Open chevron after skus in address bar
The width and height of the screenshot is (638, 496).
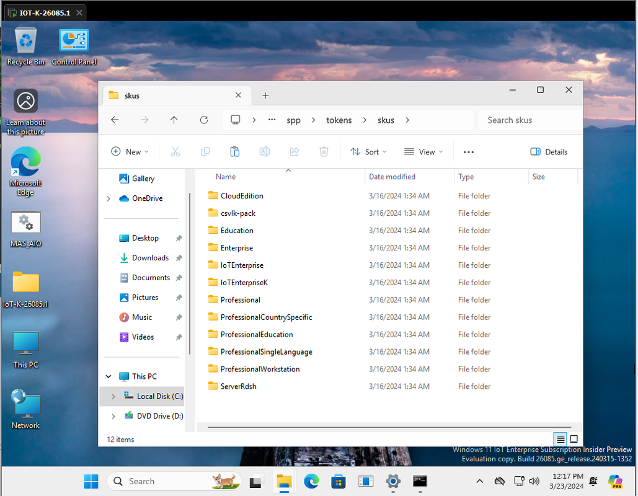407,120
